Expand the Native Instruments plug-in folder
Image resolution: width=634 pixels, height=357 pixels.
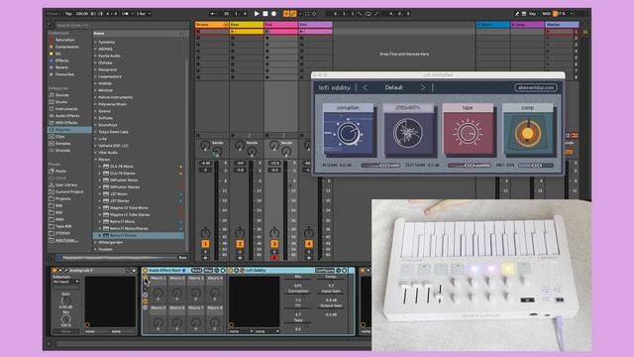click(x=96, y=97)
